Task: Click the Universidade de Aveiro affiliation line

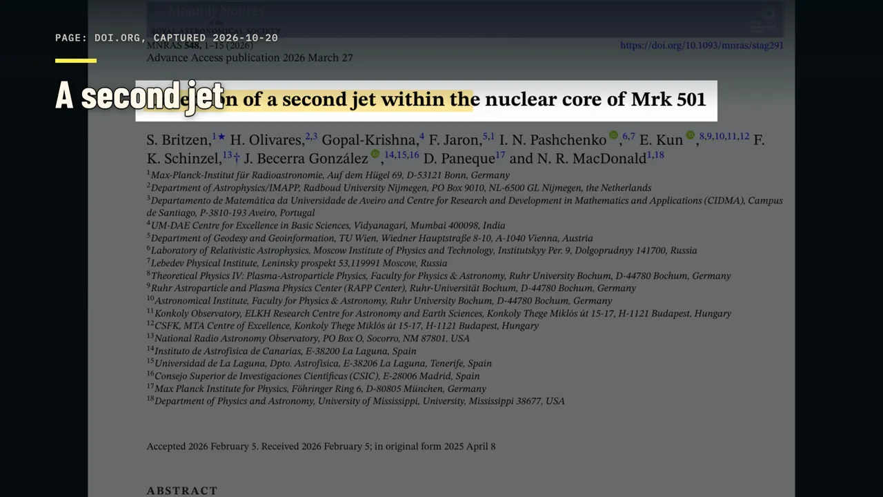Action: [x=464, y=206]
